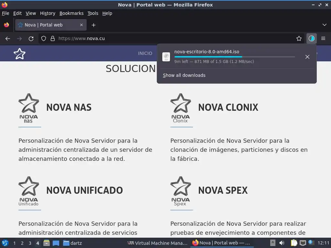
Task: Click the Nova Clonix logo image
Action: click(x=181, y=108)
